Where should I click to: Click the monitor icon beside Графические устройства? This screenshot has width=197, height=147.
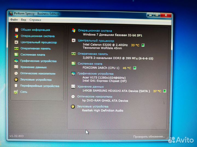point(16,61)
